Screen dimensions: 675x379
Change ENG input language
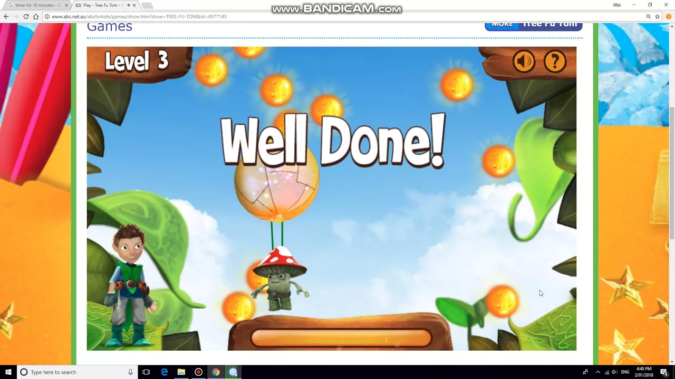tap(625, 372)
